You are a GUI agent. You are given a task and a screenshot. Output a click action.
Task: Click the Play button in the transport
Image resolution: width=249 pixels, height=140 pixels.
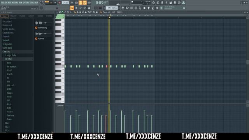pos(51,3)
